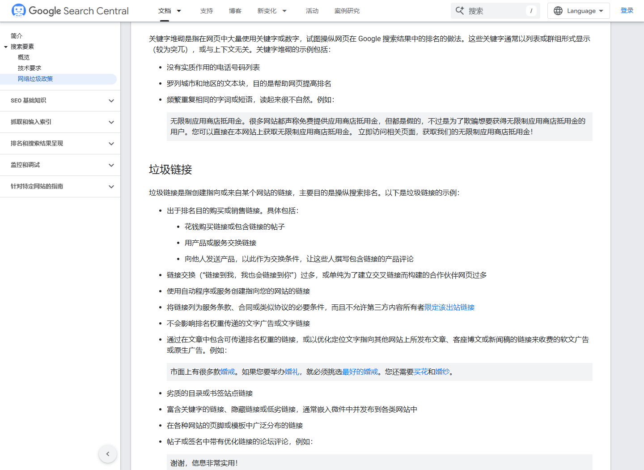The height and width of the screenshot is (470, 644).
Task: Go to the 支持 tab
Action: (207, 11)
